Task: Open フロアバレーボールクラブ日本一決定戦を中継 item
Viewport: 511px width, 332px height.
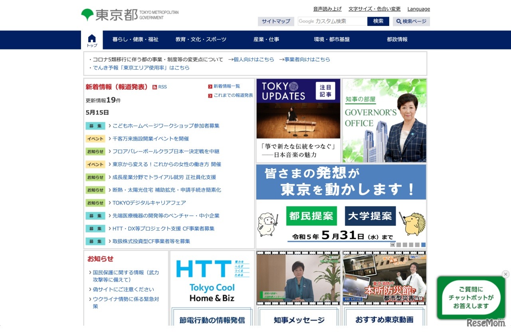Action: (x=166, y=151)
